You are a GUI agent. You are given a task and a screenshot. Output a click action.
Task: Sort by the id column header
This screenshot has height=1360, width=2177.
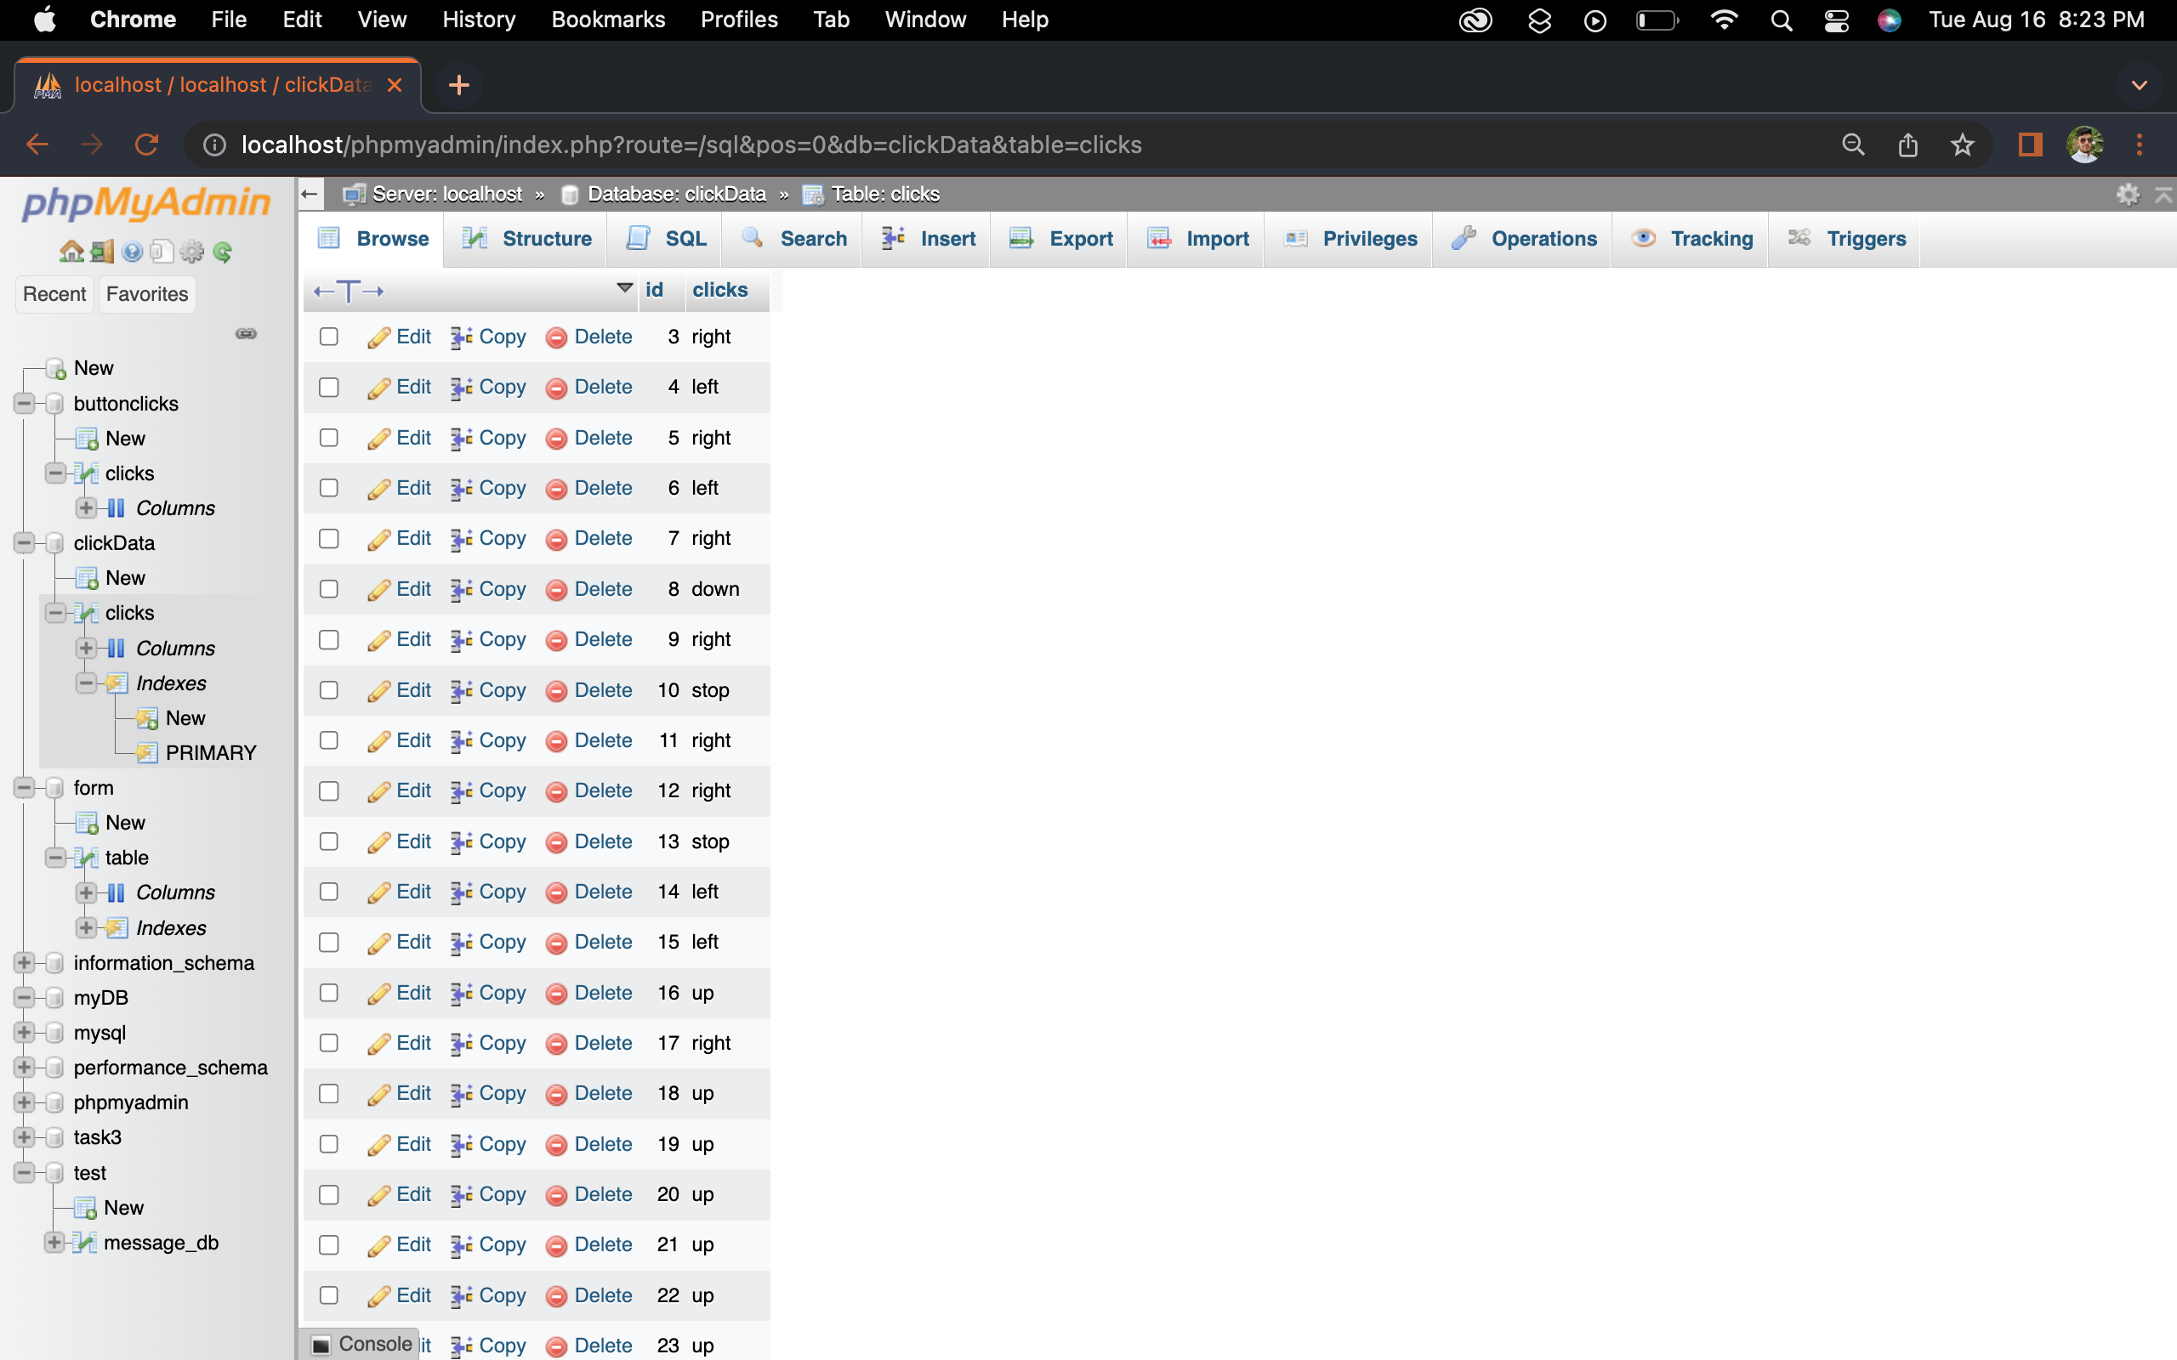pyautogui.click(x=654, y=290)
